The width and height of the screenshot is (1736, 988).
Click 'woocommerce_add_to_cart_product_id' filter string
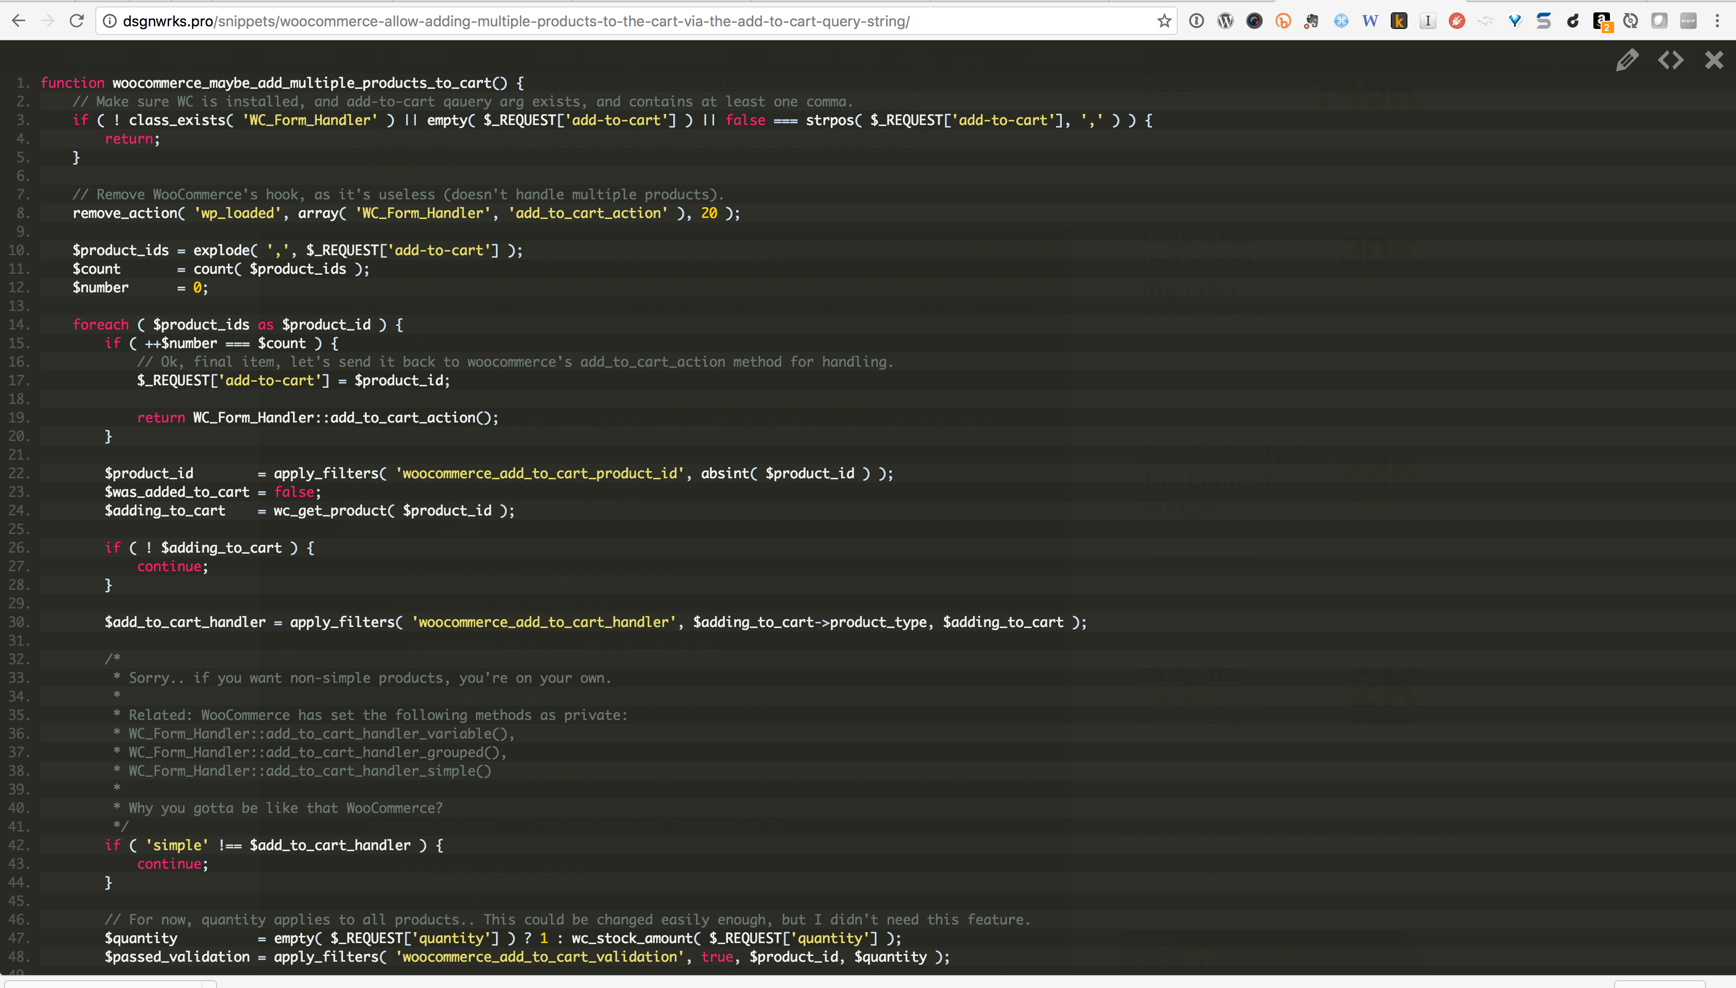point(539,473)
